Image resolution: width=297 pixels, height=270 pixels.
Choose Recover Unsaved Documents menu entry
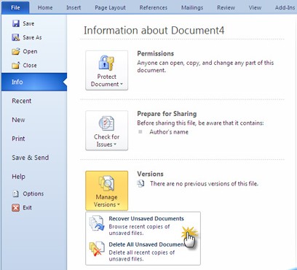point(143,225)
